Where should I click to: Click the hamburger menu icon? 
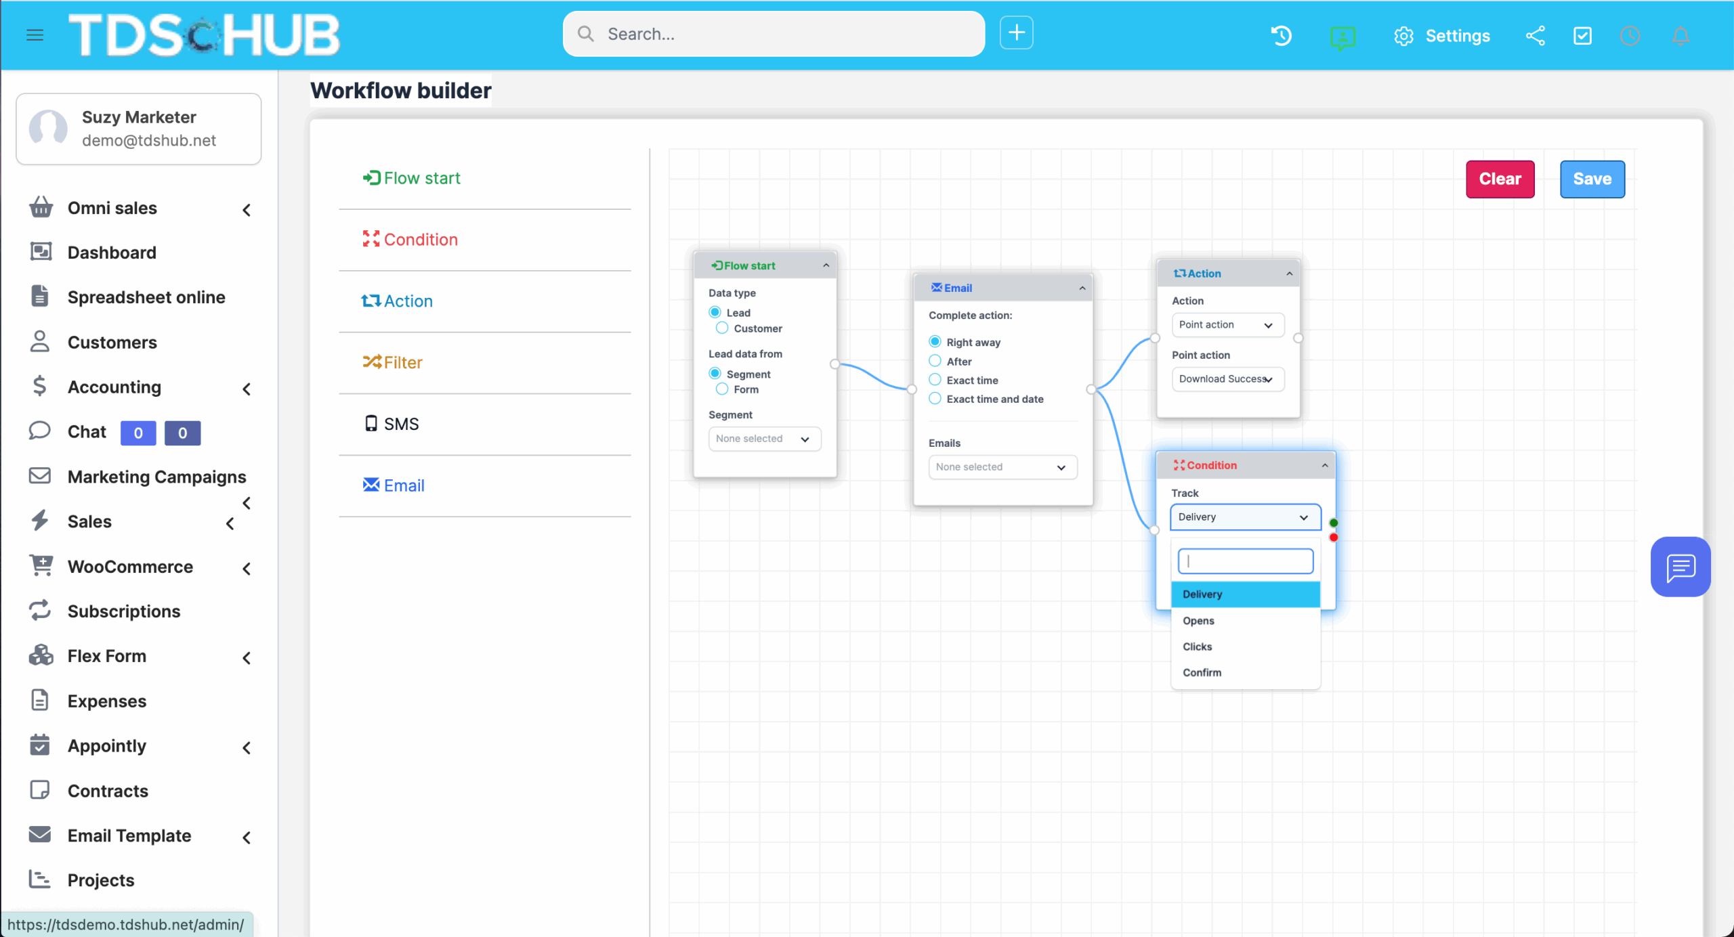click(x=35, y=35)
